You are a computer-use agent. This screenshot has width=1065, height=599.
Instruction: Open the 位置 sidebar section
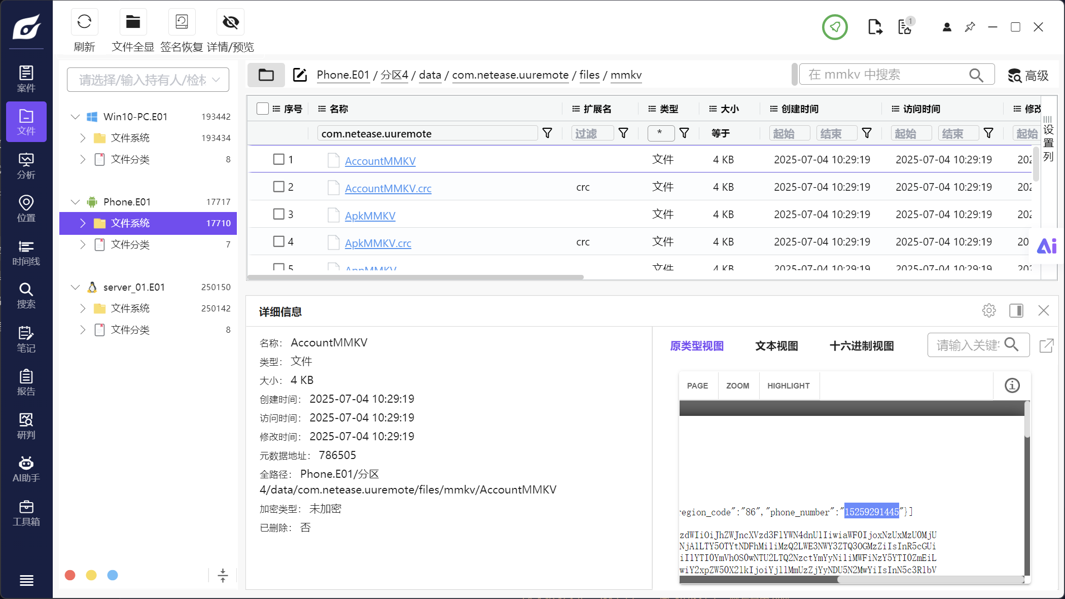[x=26, y=209]
